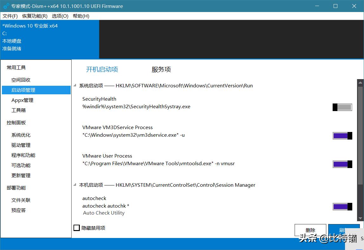Open the 选项(O) menu
The width and height of the screenshot is (364, 250).
60,16
